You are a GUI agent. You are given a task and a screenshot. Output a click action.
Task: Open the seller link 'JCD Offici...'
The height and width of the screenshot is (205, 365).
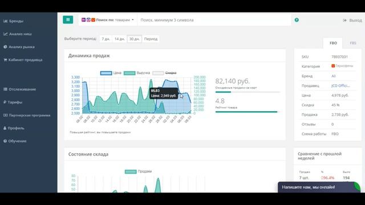[340, 86]
